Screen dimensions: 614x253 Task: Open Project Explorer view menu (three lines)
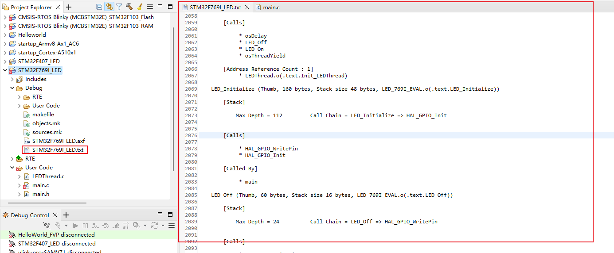coord(150,7)
